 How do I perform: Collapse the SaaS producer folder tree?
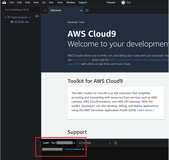5,17
